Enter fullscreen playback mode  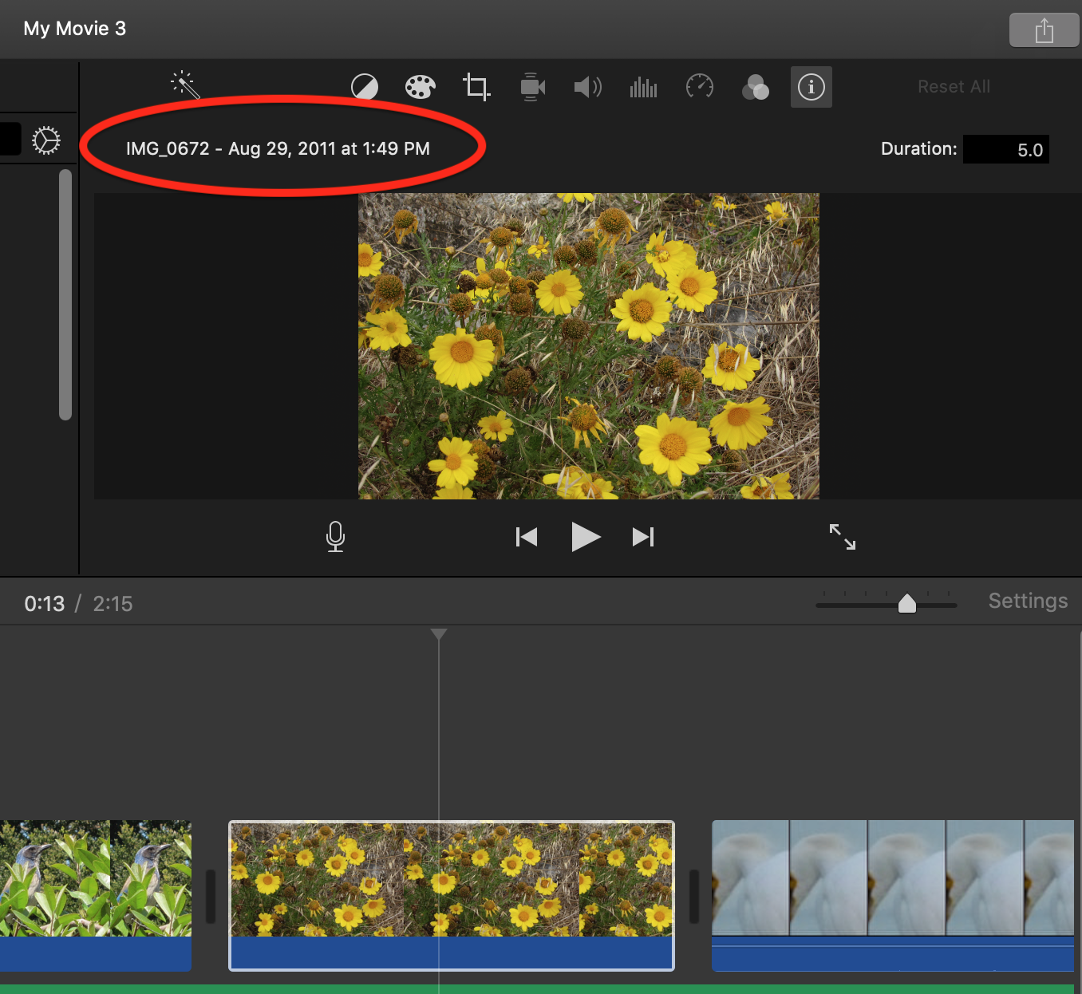tap(842, 537)
